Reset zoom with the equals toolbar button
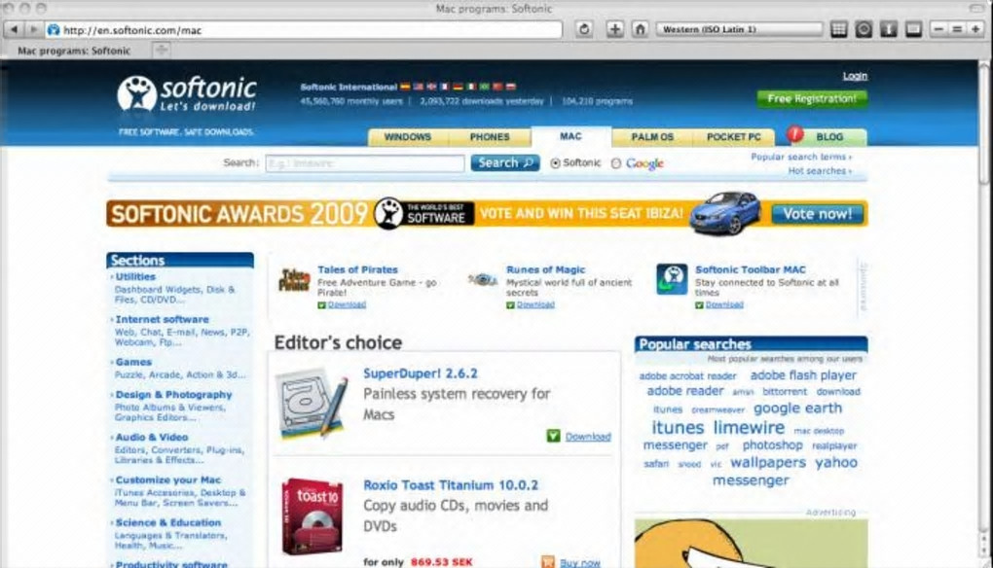Viewport: 993px width, 568px height. (957, 29)
